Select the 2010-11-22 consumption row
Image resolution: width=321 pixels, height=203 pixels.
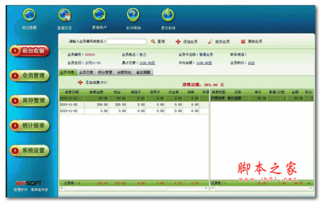pos(134,98)
